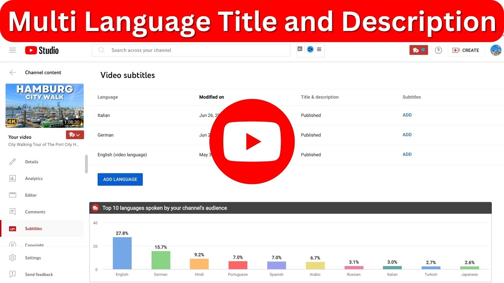Click the Arabic 6.7% bar
The height and width of the screenshot is (283, 504).
[315, 266]
